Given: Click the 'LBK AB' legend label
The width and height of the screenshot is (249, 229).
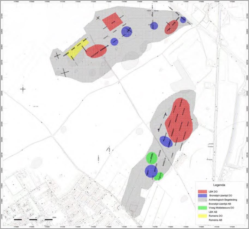Looking at the screenshot, I should pos(213,212).
